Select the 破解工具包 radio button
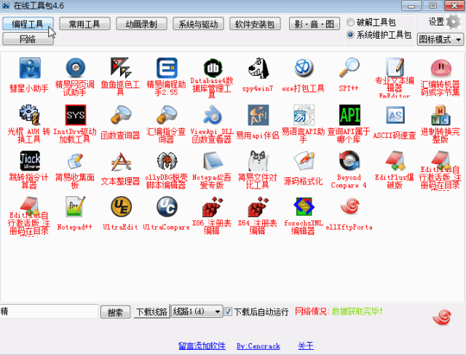This screenshot has width=466, height=355. [x=351, y=22]
